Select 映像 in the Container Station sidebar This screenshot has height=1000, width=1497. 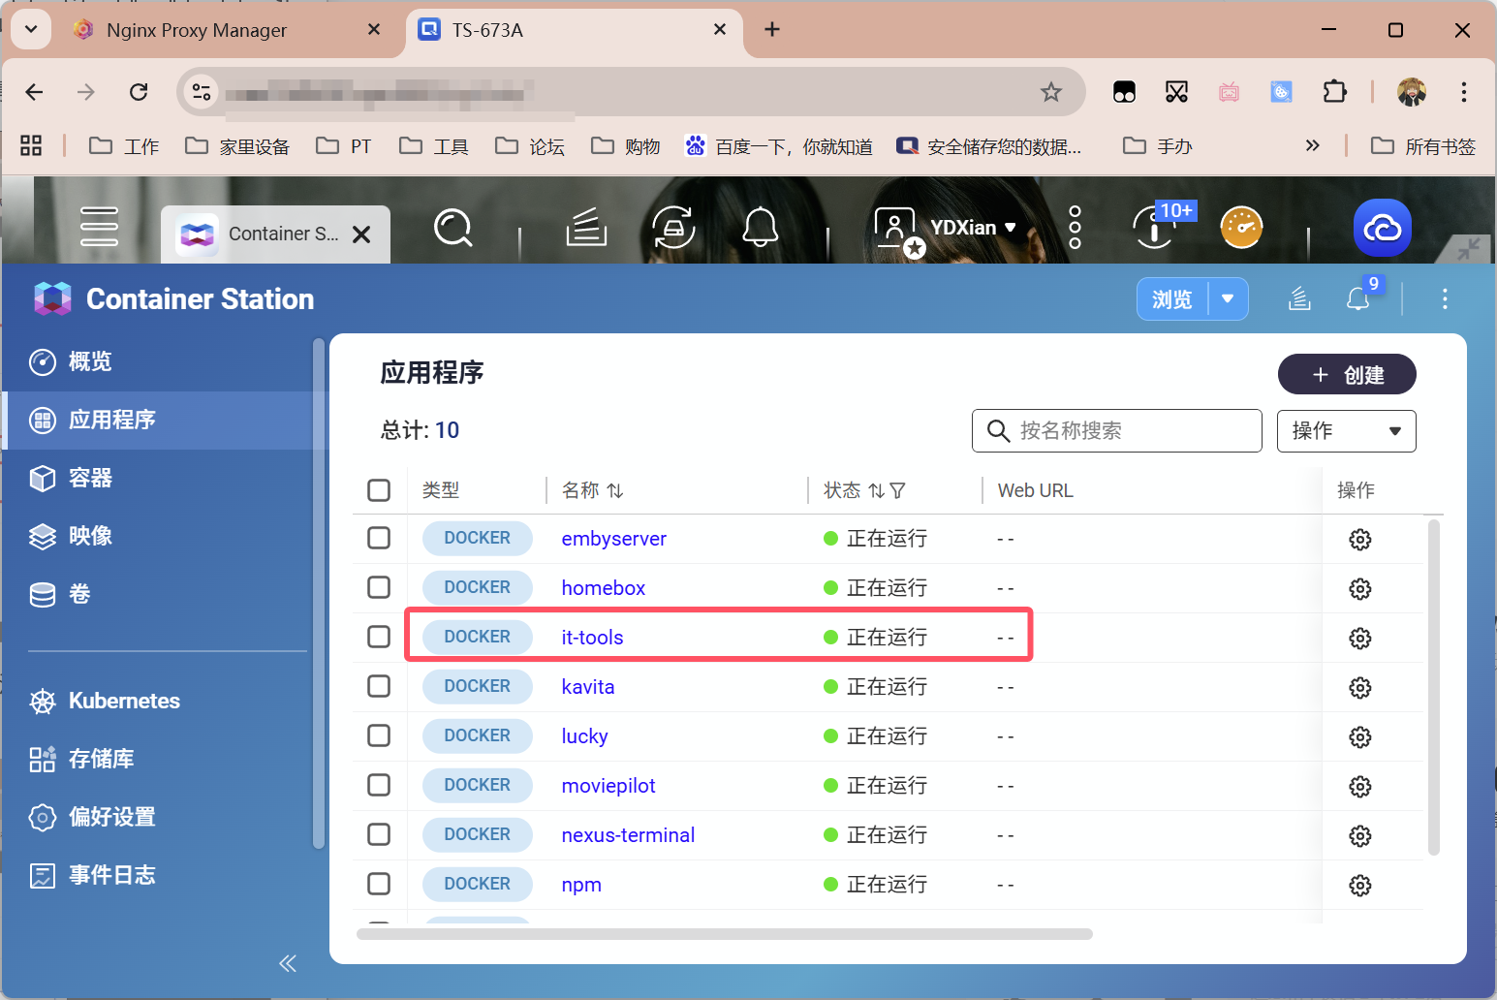tap(87, 536)
